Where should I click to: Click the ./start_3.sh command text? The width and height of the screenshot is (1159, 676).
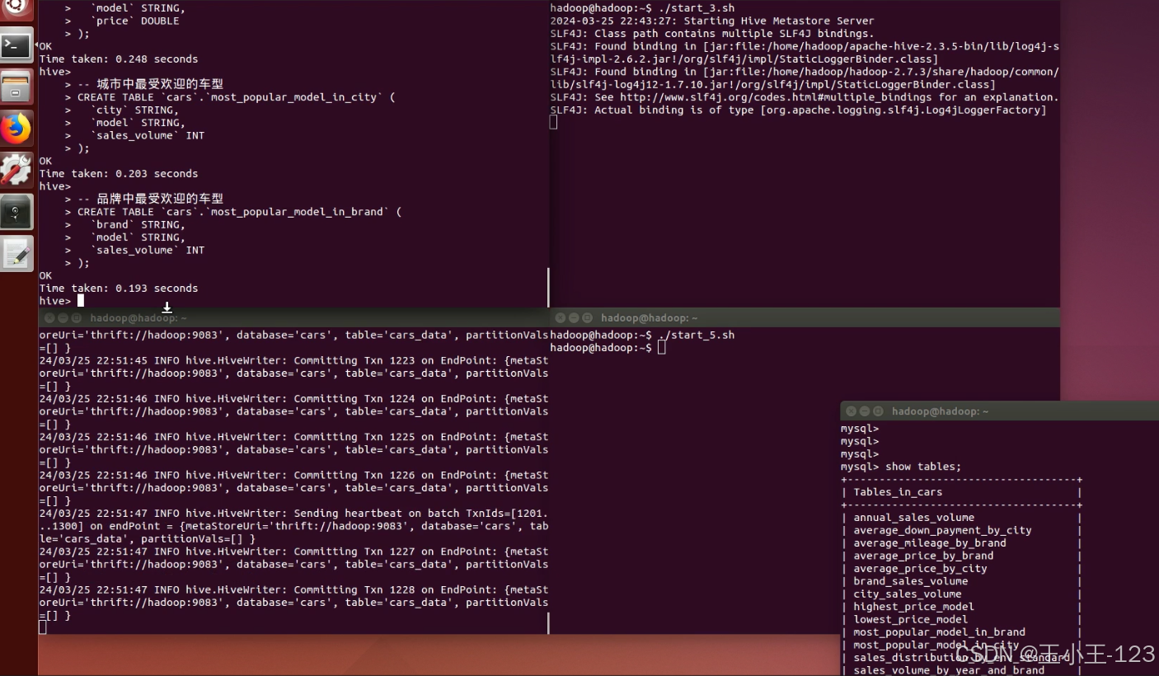coord(696,8)
